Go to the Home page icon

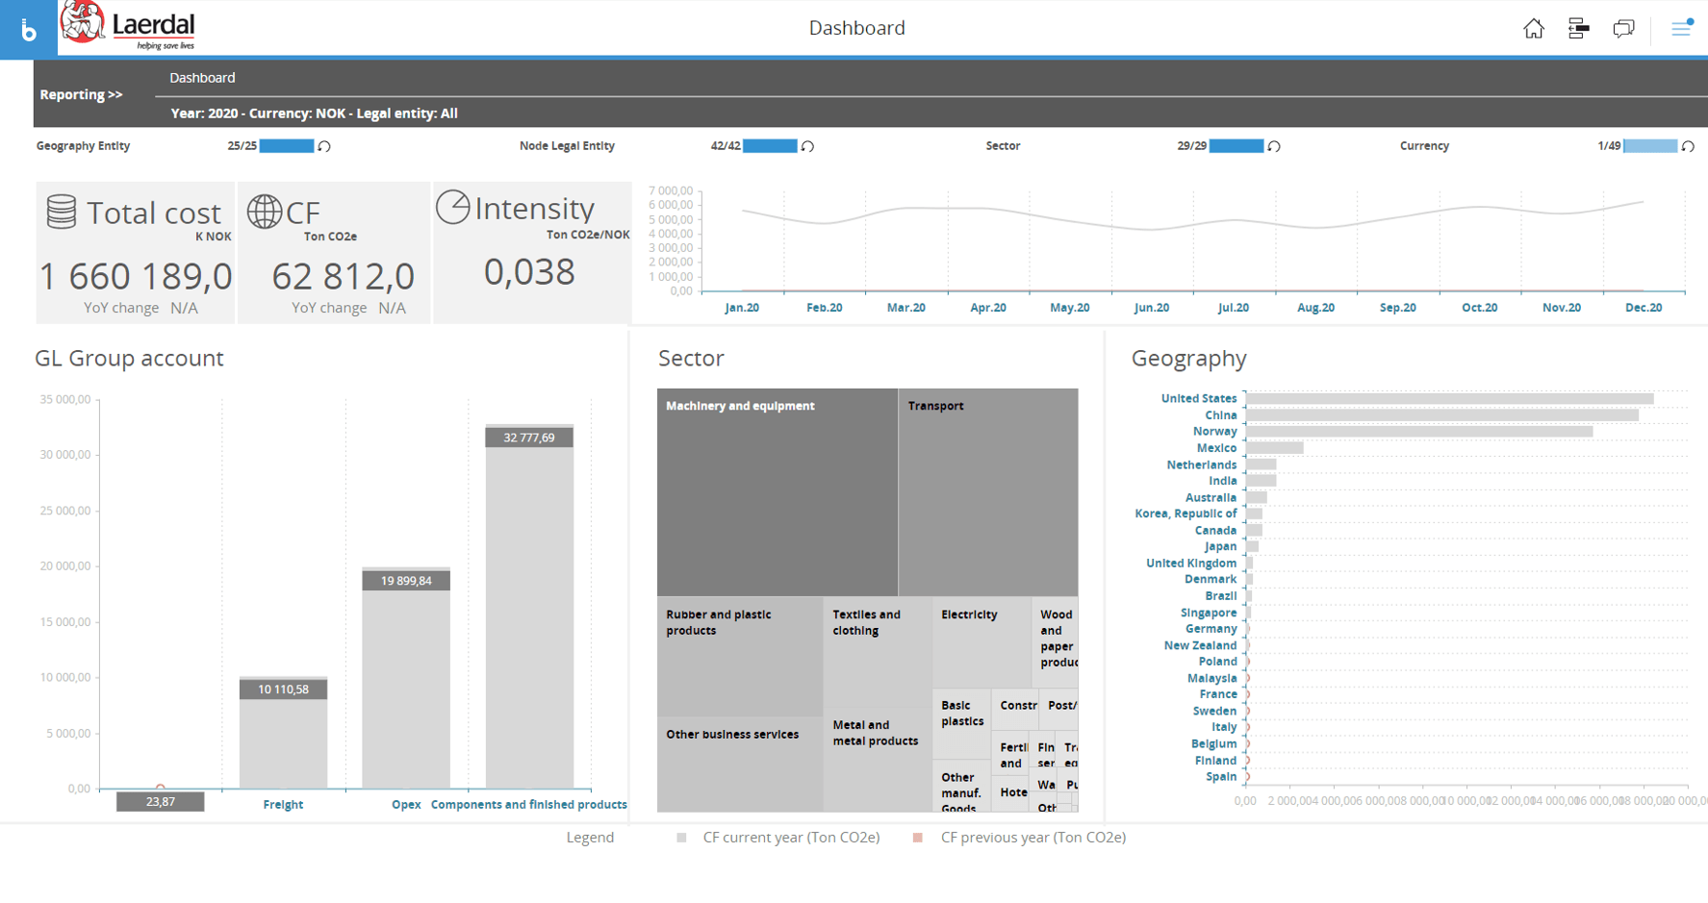click(x=1533, y=29)
